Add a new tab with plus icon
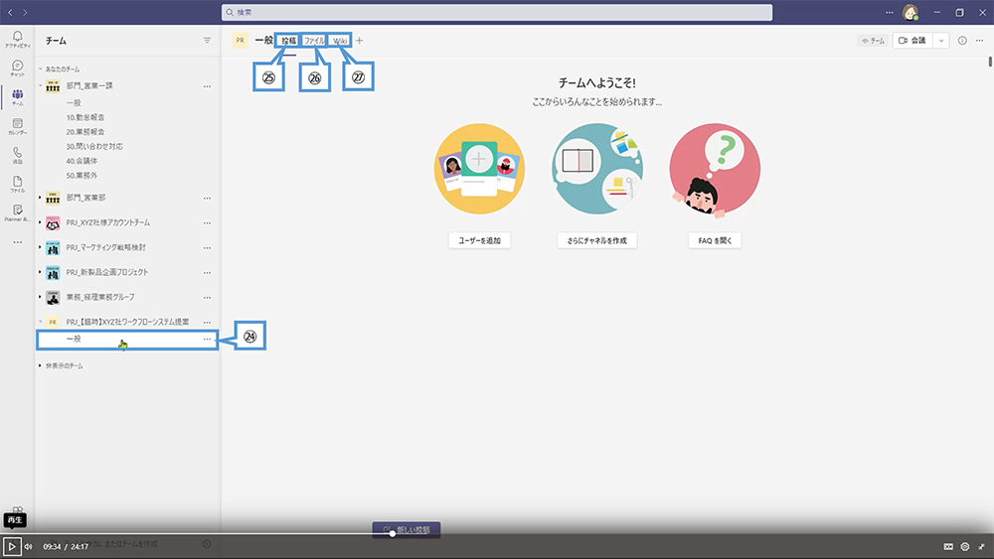The width and height of the screenshot is (994, 559). (360, 41)
